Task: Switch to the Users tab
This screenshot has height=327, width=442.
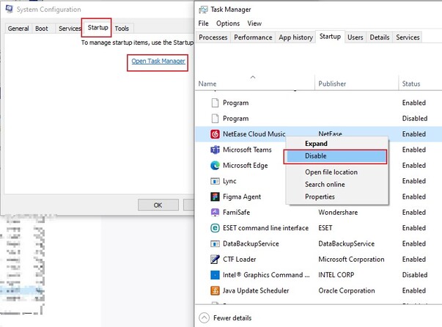Action: coord(356,37)
